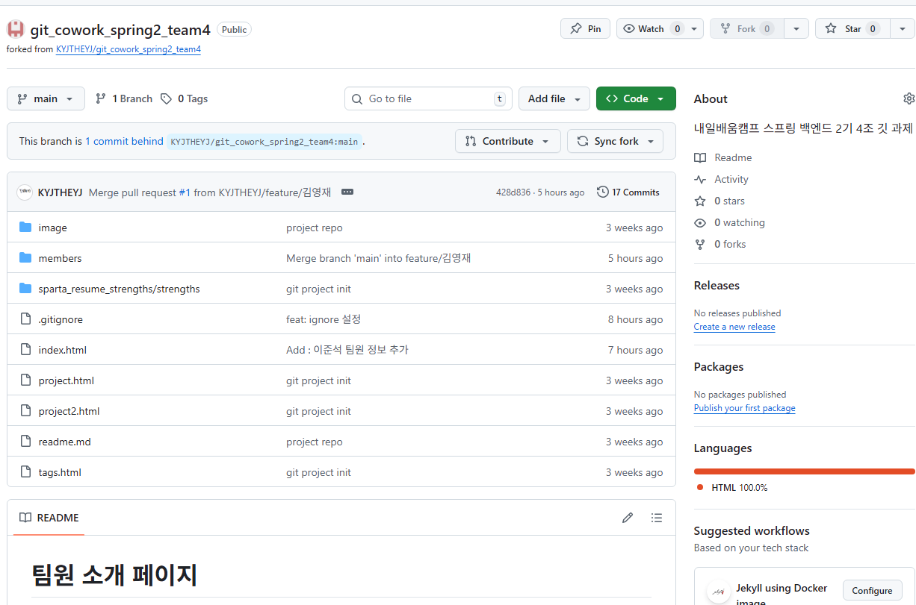Click the Fork button

coord(746,28)
